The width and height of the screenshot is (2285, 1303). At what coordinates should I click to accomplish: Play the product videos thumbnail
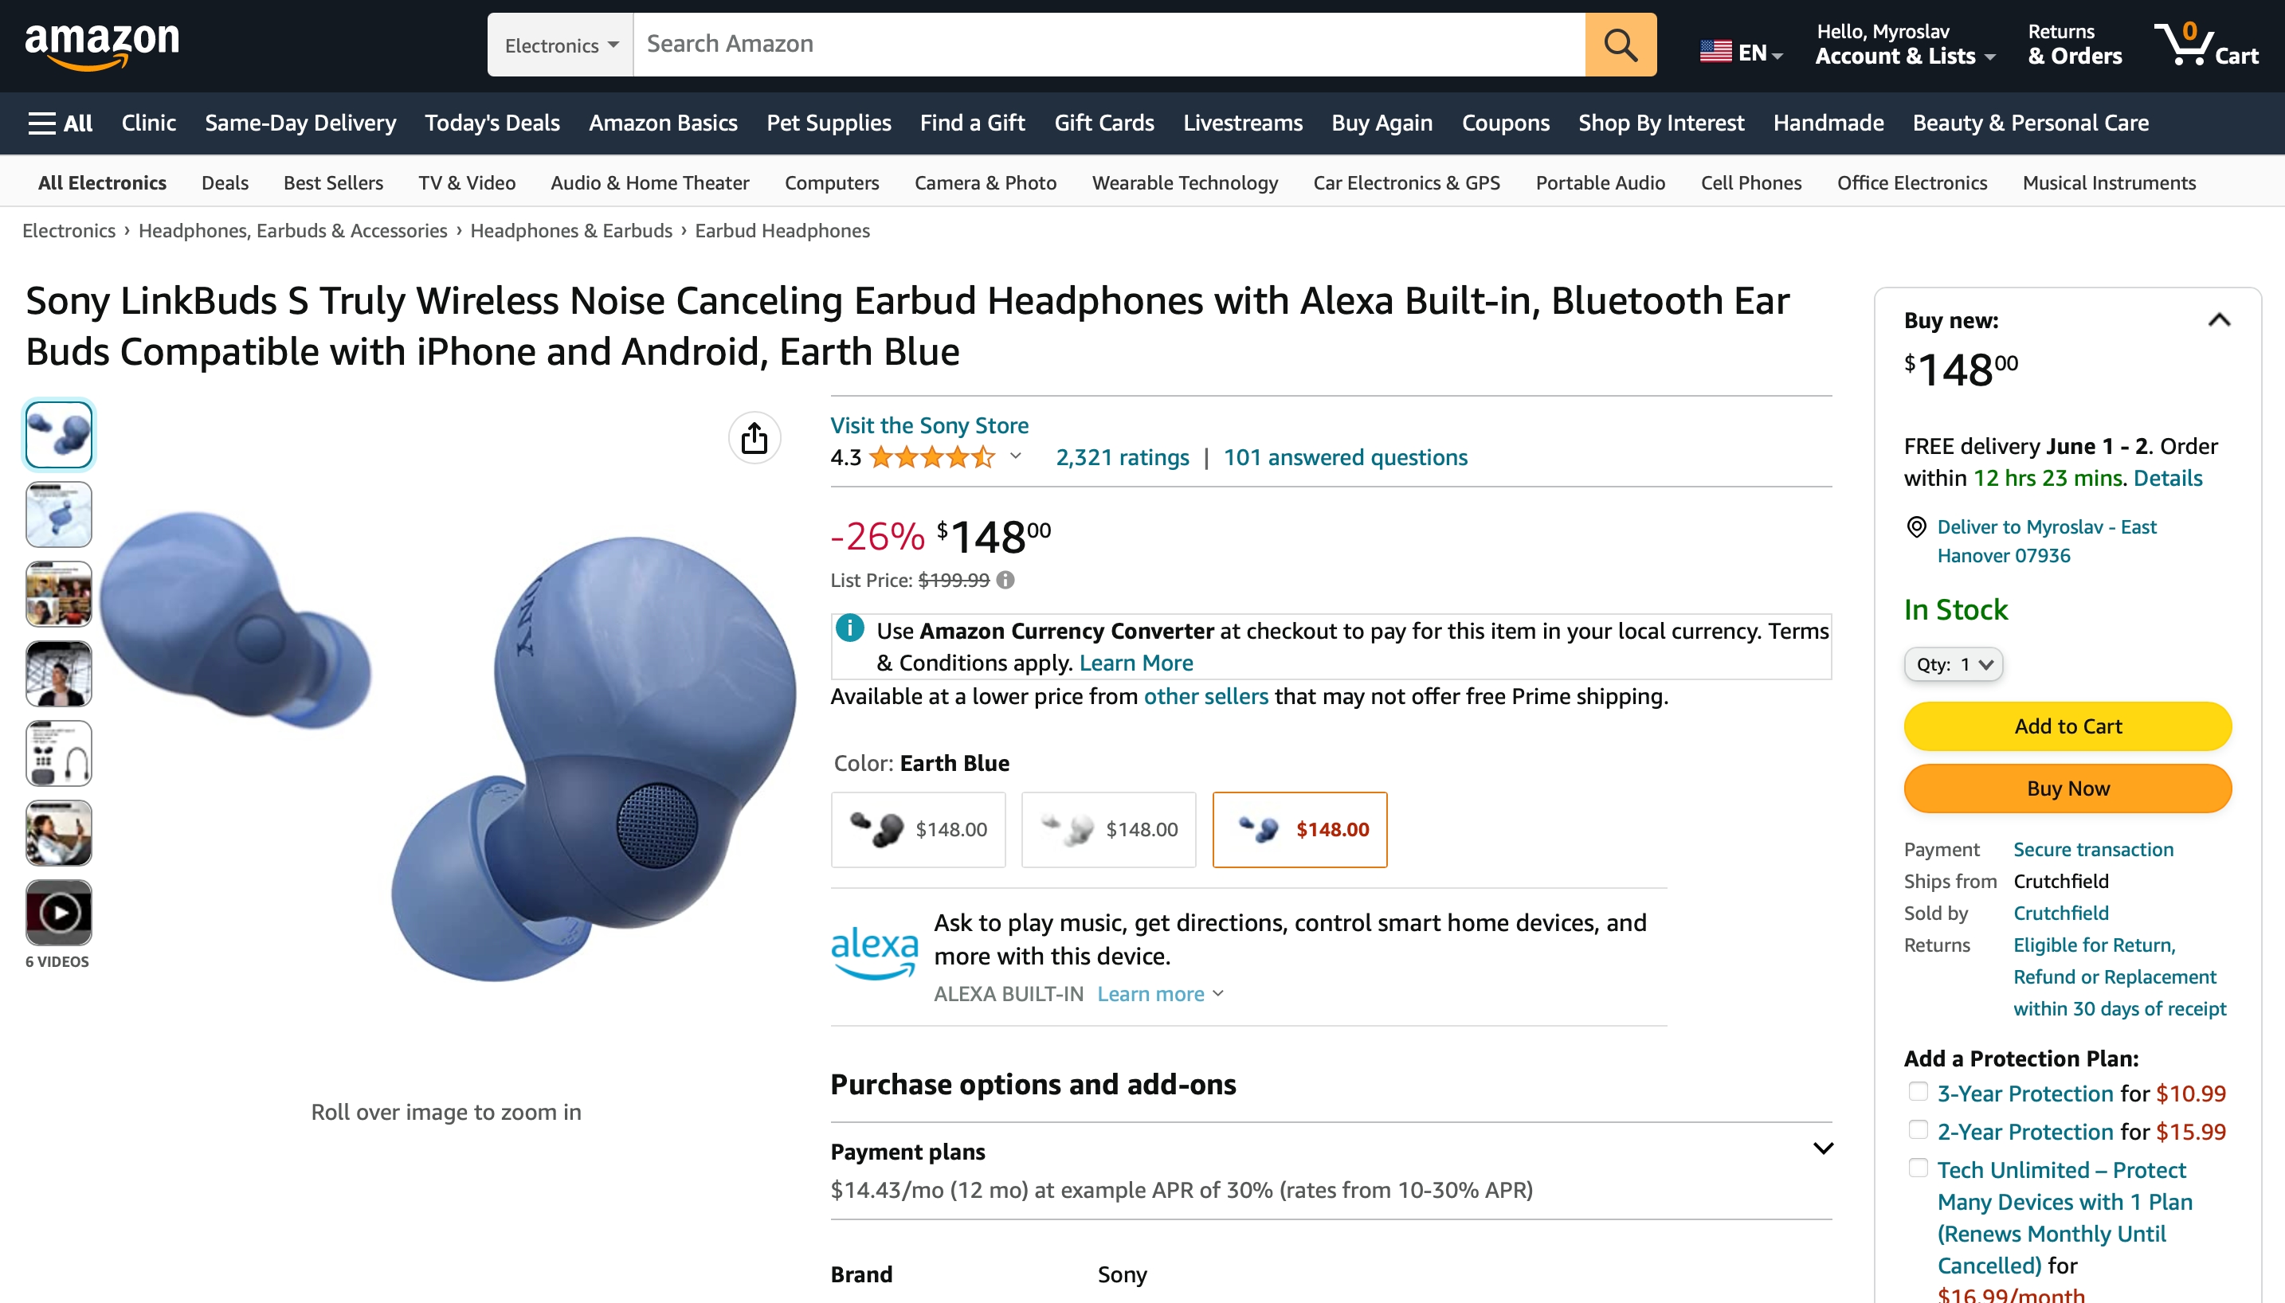58,913
